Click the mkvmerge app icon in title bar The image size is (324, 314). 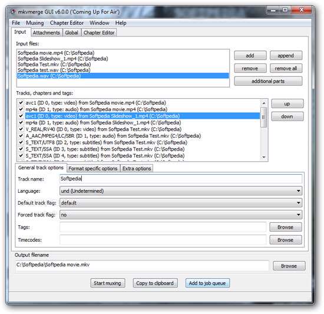(13, 12)
